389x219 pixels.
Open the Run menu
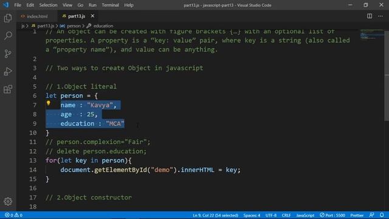[92, 5]
